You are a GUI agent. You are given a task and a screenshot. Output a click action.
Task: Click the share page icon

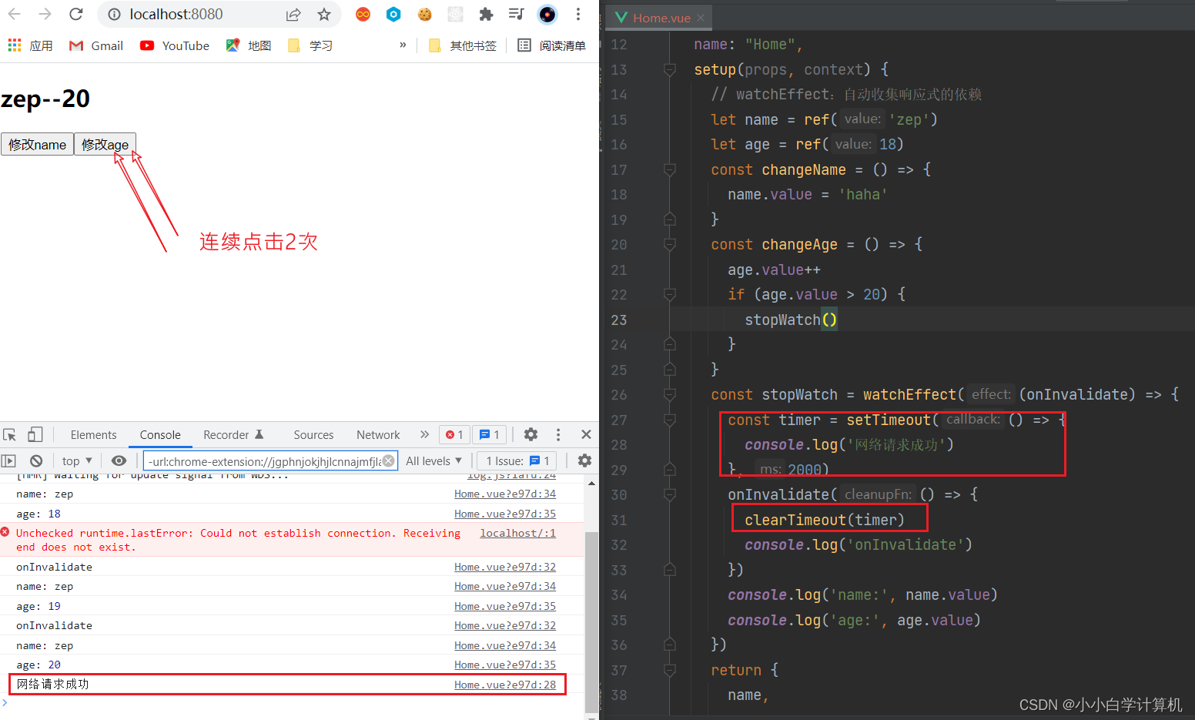tap(293, 14)
